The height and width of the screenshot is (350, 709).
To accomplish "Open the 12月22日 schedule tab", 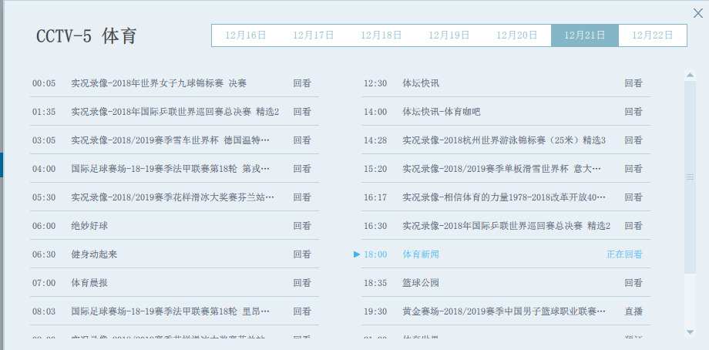I will (652, 35).
